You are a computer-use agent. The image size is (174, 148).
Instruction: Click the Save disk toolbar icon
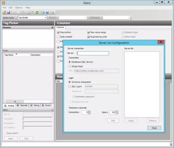click(x=8, y=12)
